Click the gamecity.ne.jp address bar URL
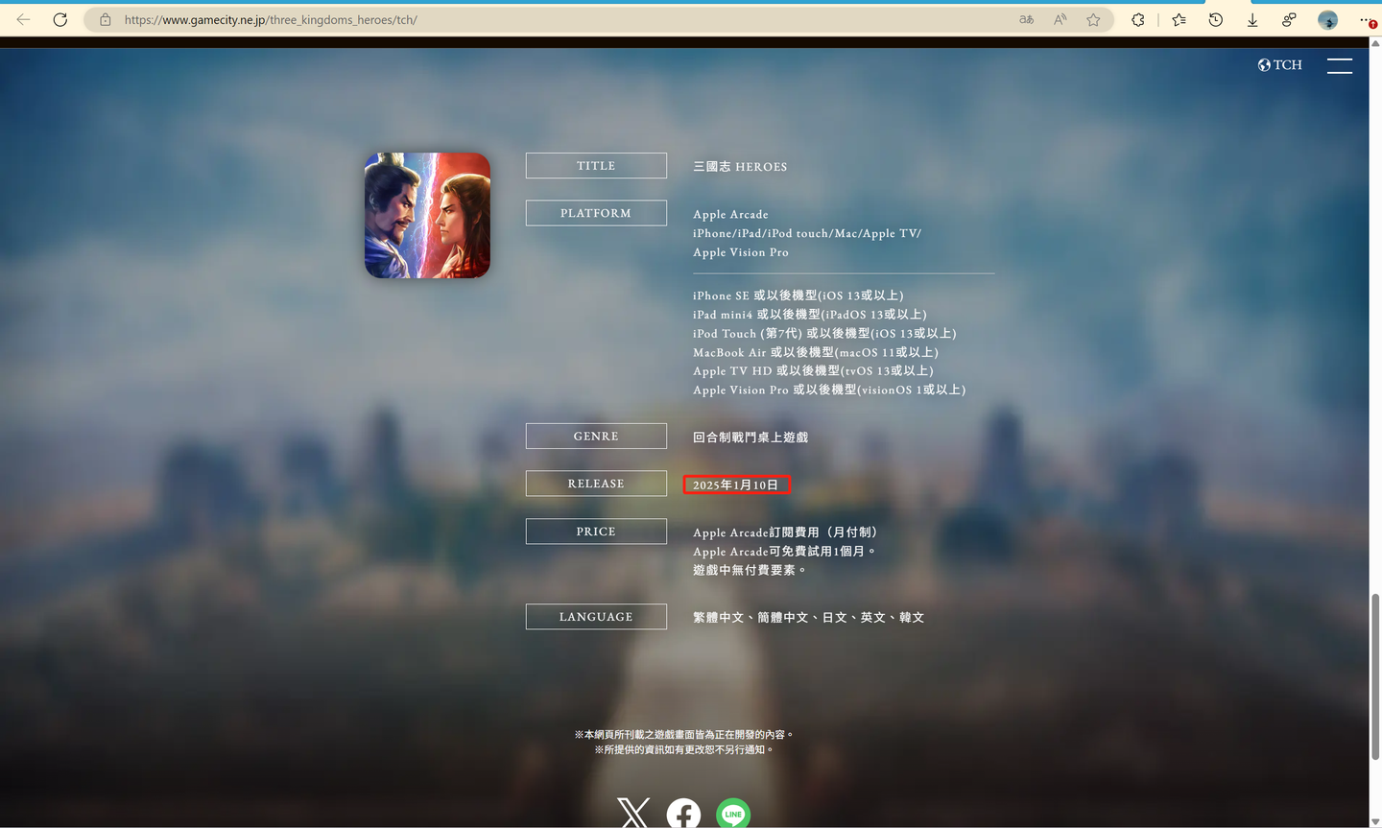Image resolution: width=1382 pixels, height=828 pixels. pos(271,19)
